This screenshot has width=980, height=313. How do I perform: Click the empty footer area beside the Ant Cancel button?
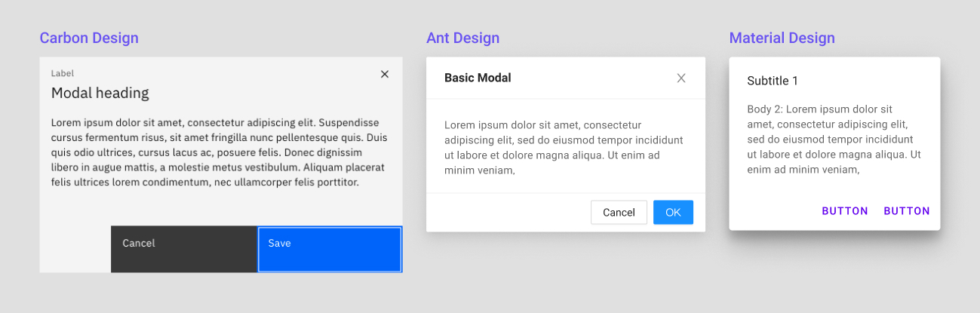click(x=508, y=213)
